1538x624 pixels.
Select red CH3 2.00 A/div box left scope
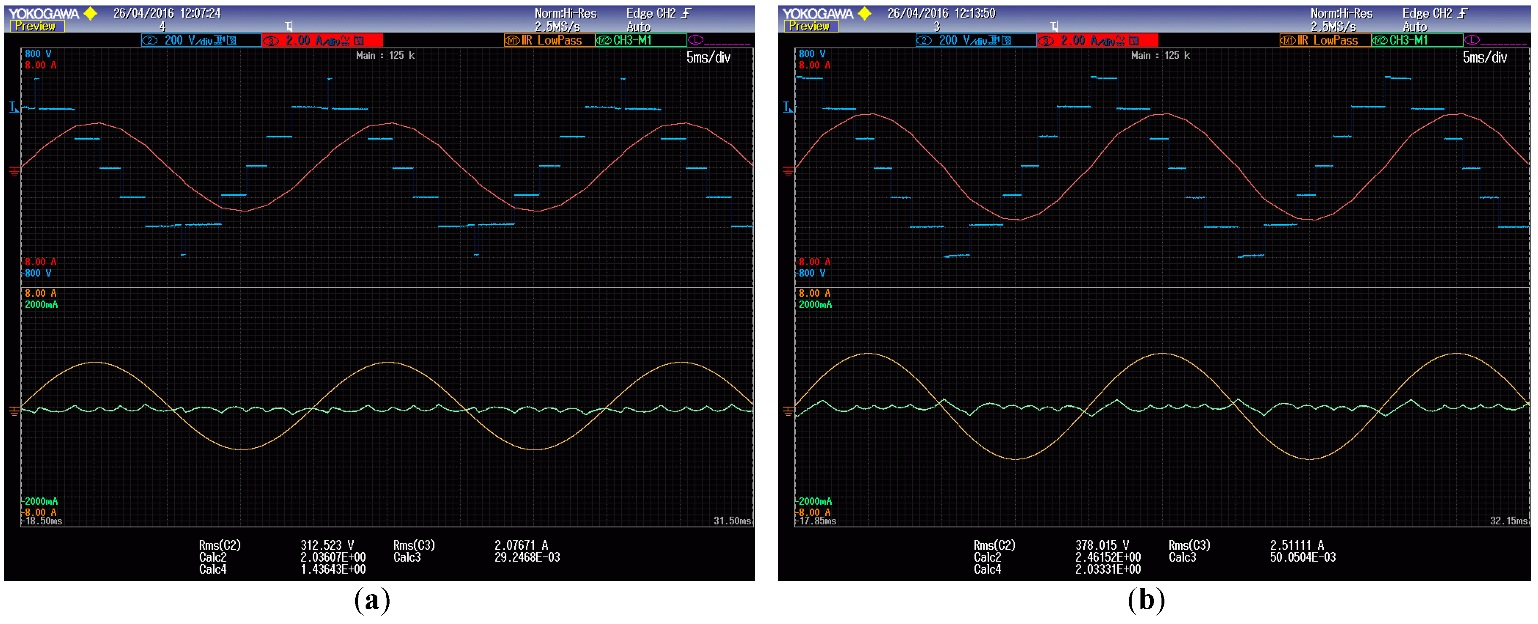tap(322, 41)
